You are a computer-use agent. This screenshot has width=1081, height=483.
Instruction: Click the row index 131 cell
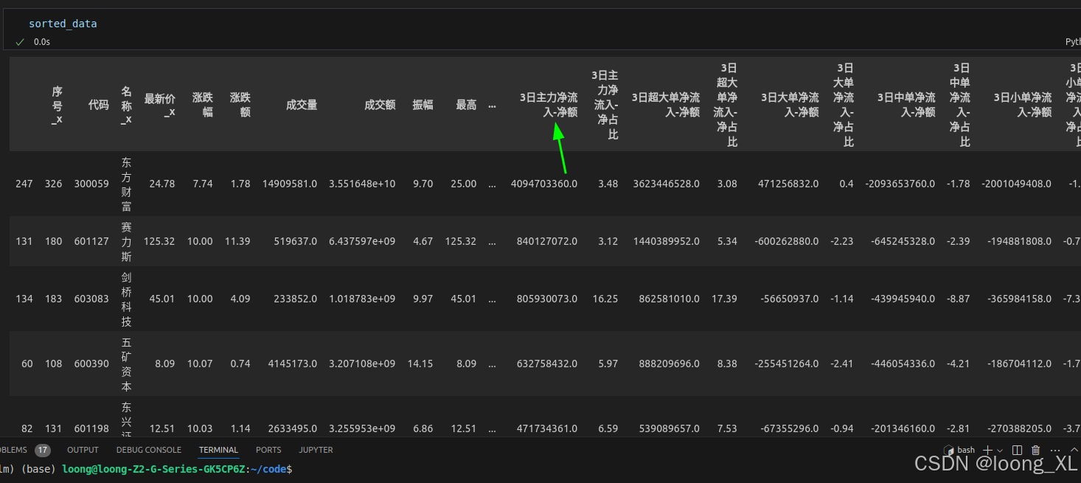[24, 241]
